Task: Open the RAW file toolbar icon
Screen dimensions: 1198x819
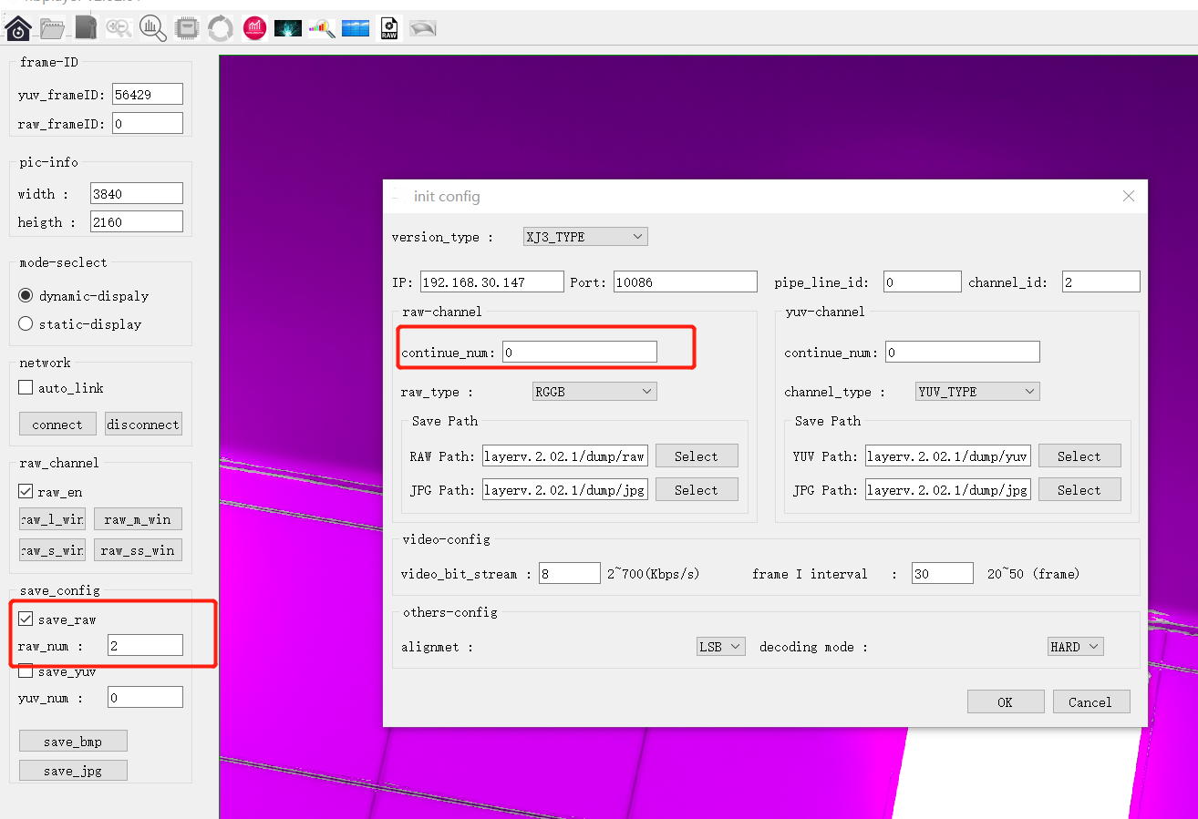Action: coord(389,28)
